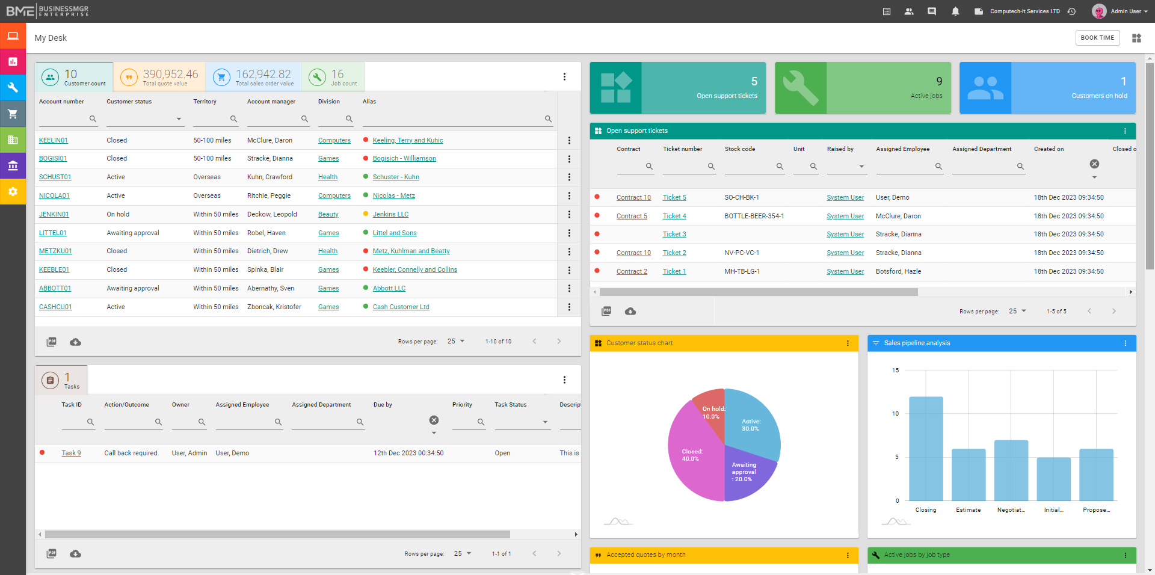Open the Open support tickets panel menu
1155x575 pixels.
click(x=1126, y=131)
